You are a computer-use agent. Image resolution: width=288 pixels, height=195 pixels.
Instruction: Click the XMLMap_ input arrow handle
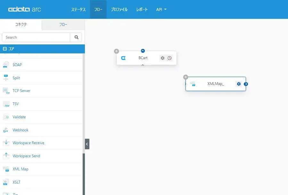click(185, 84)
